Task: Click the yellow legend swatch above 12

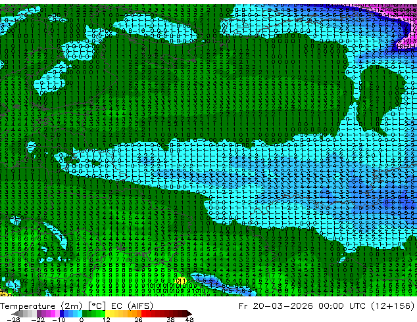Action: [x=107, y=313]
